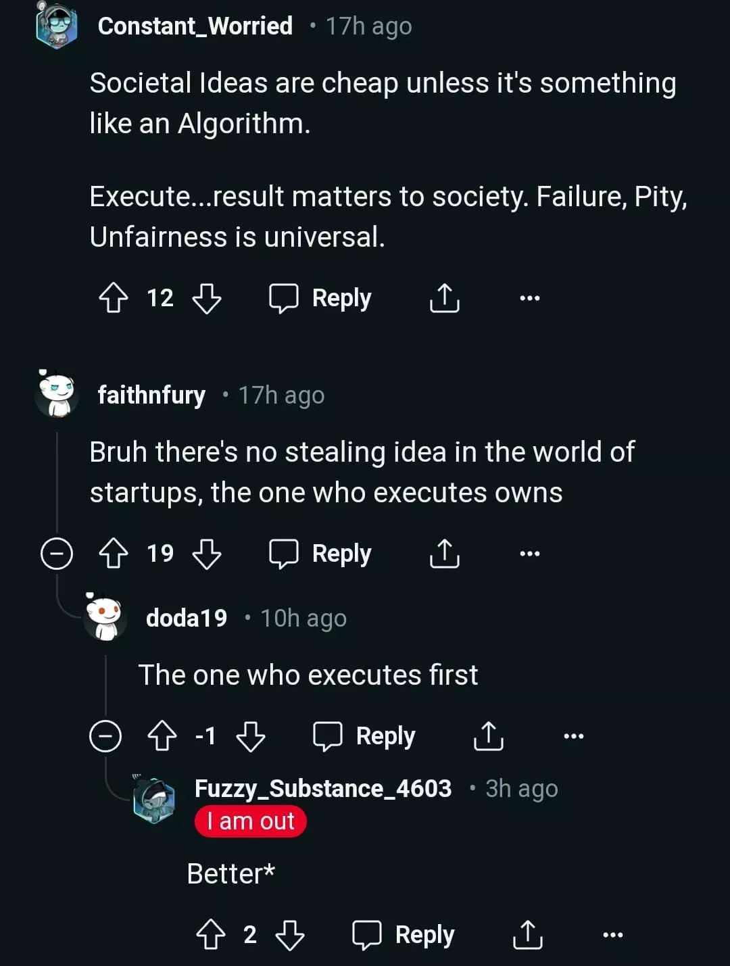This screenshot has width=730, height=966.
Task: Open more options for doda19's comment
Action: coord(573,736)
